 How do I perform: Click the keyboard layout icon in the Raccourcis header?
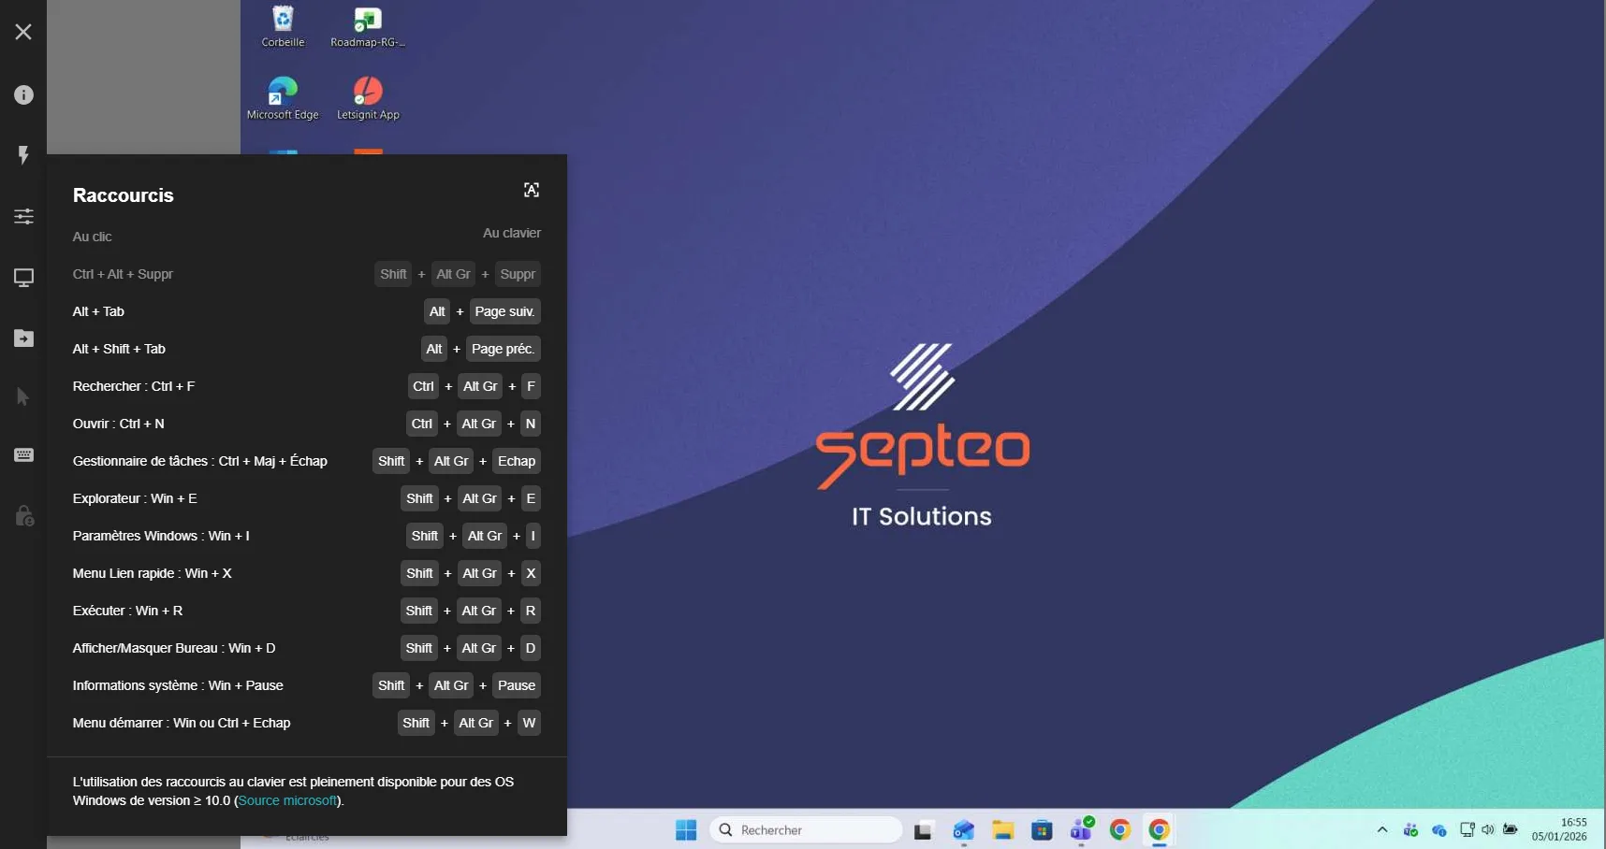[532, 189]
